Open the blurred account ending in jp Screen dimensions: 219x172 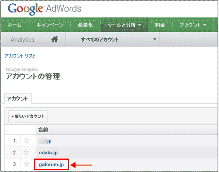coord(45,141)
